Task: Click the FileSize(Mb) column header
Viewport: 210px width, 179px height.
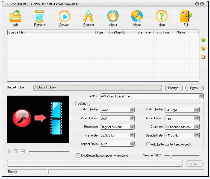Action: pos(122,32)
